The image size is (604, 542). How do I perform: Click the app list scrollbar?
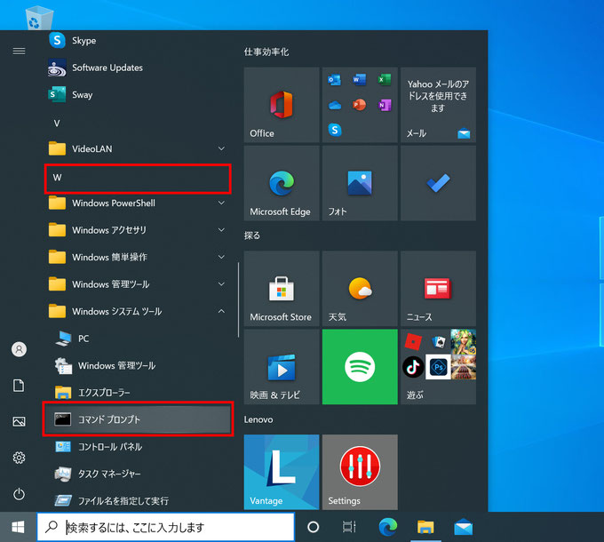point(239,299)
